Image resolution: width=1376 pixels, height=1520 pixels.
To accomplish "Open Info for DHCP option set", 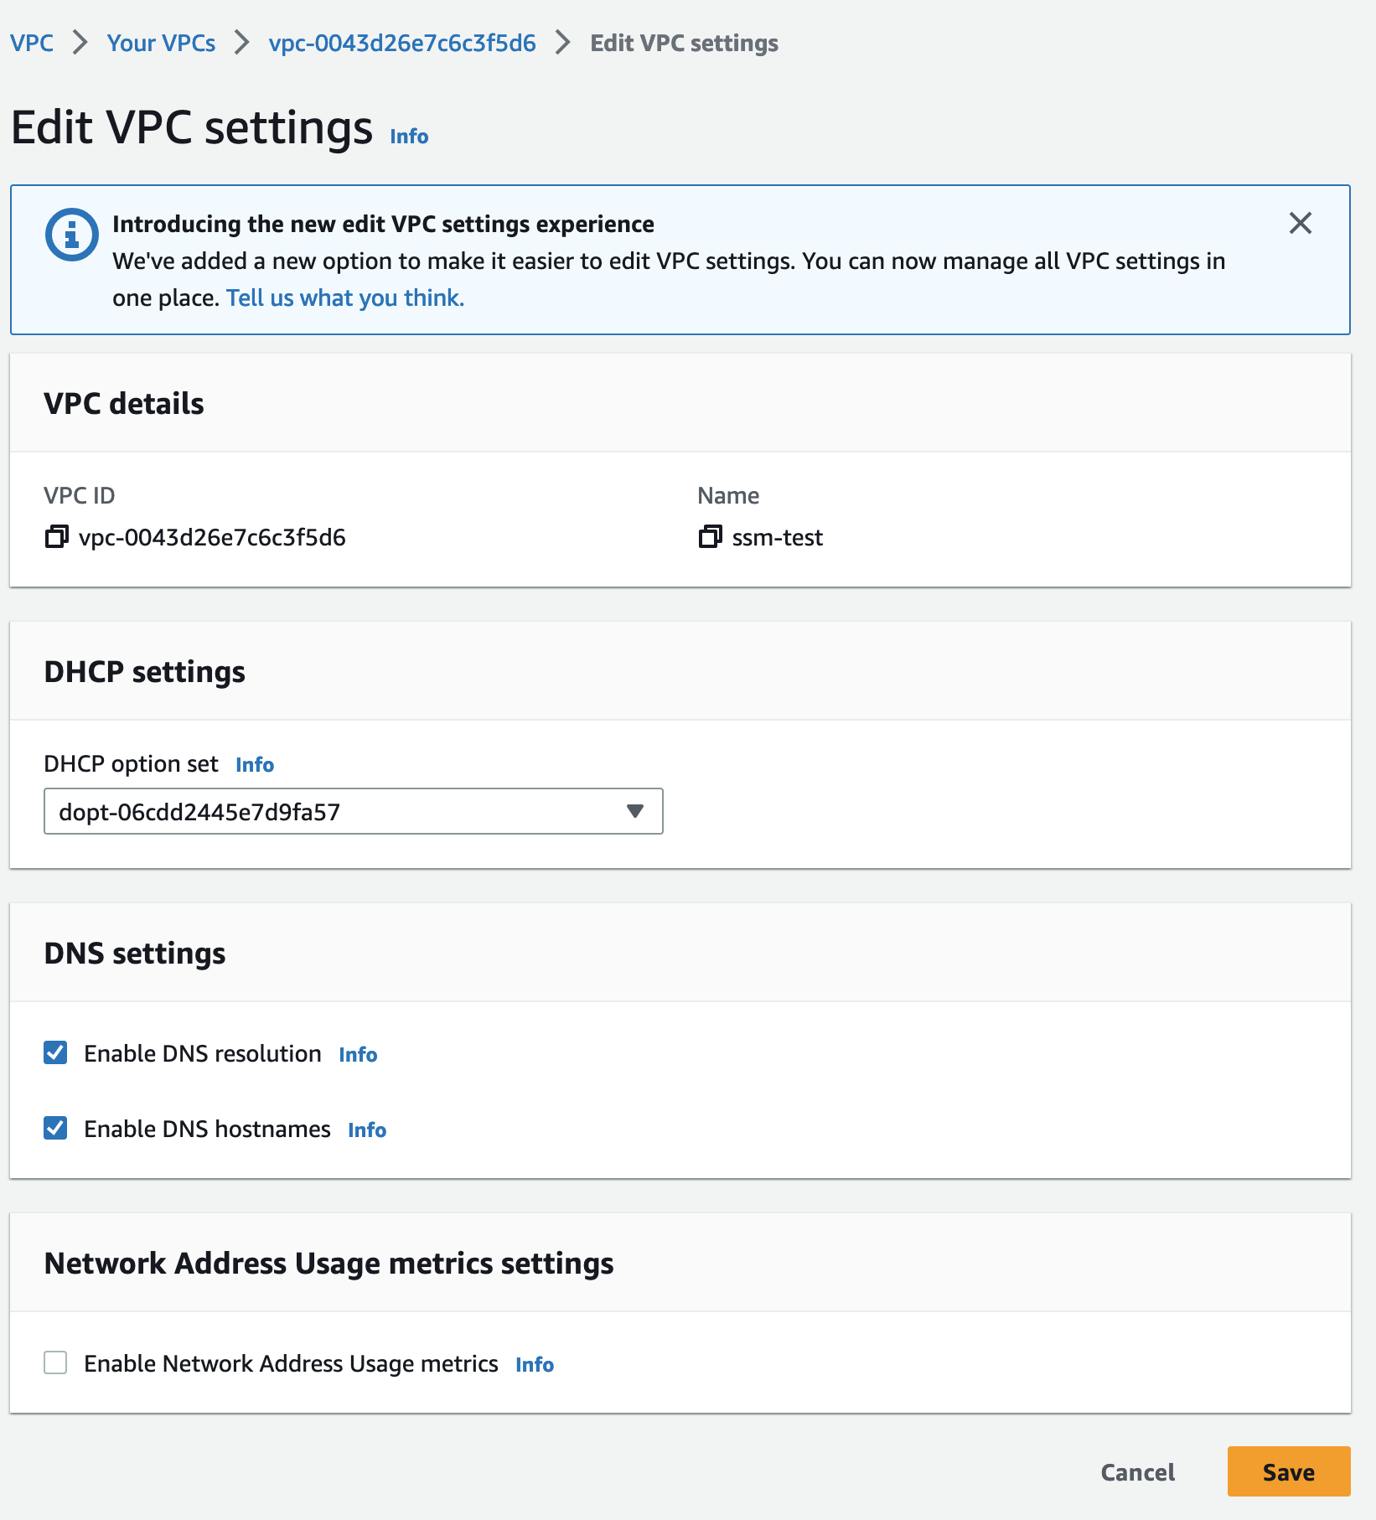I will pyautogui.click(x=255, y=765).
